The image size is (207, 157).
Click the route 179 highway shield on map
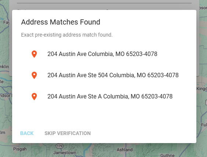[60, 146]
